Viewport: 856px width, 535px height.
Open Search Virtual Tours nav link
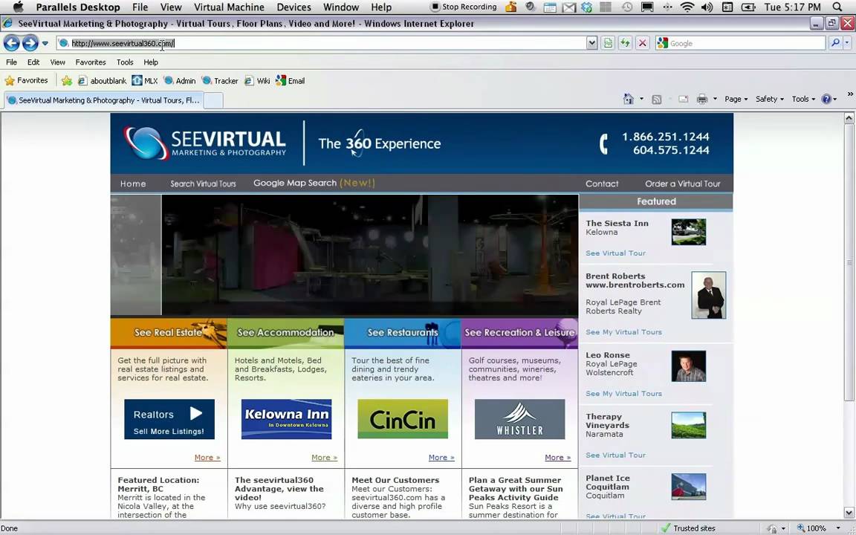coord(203,184)
